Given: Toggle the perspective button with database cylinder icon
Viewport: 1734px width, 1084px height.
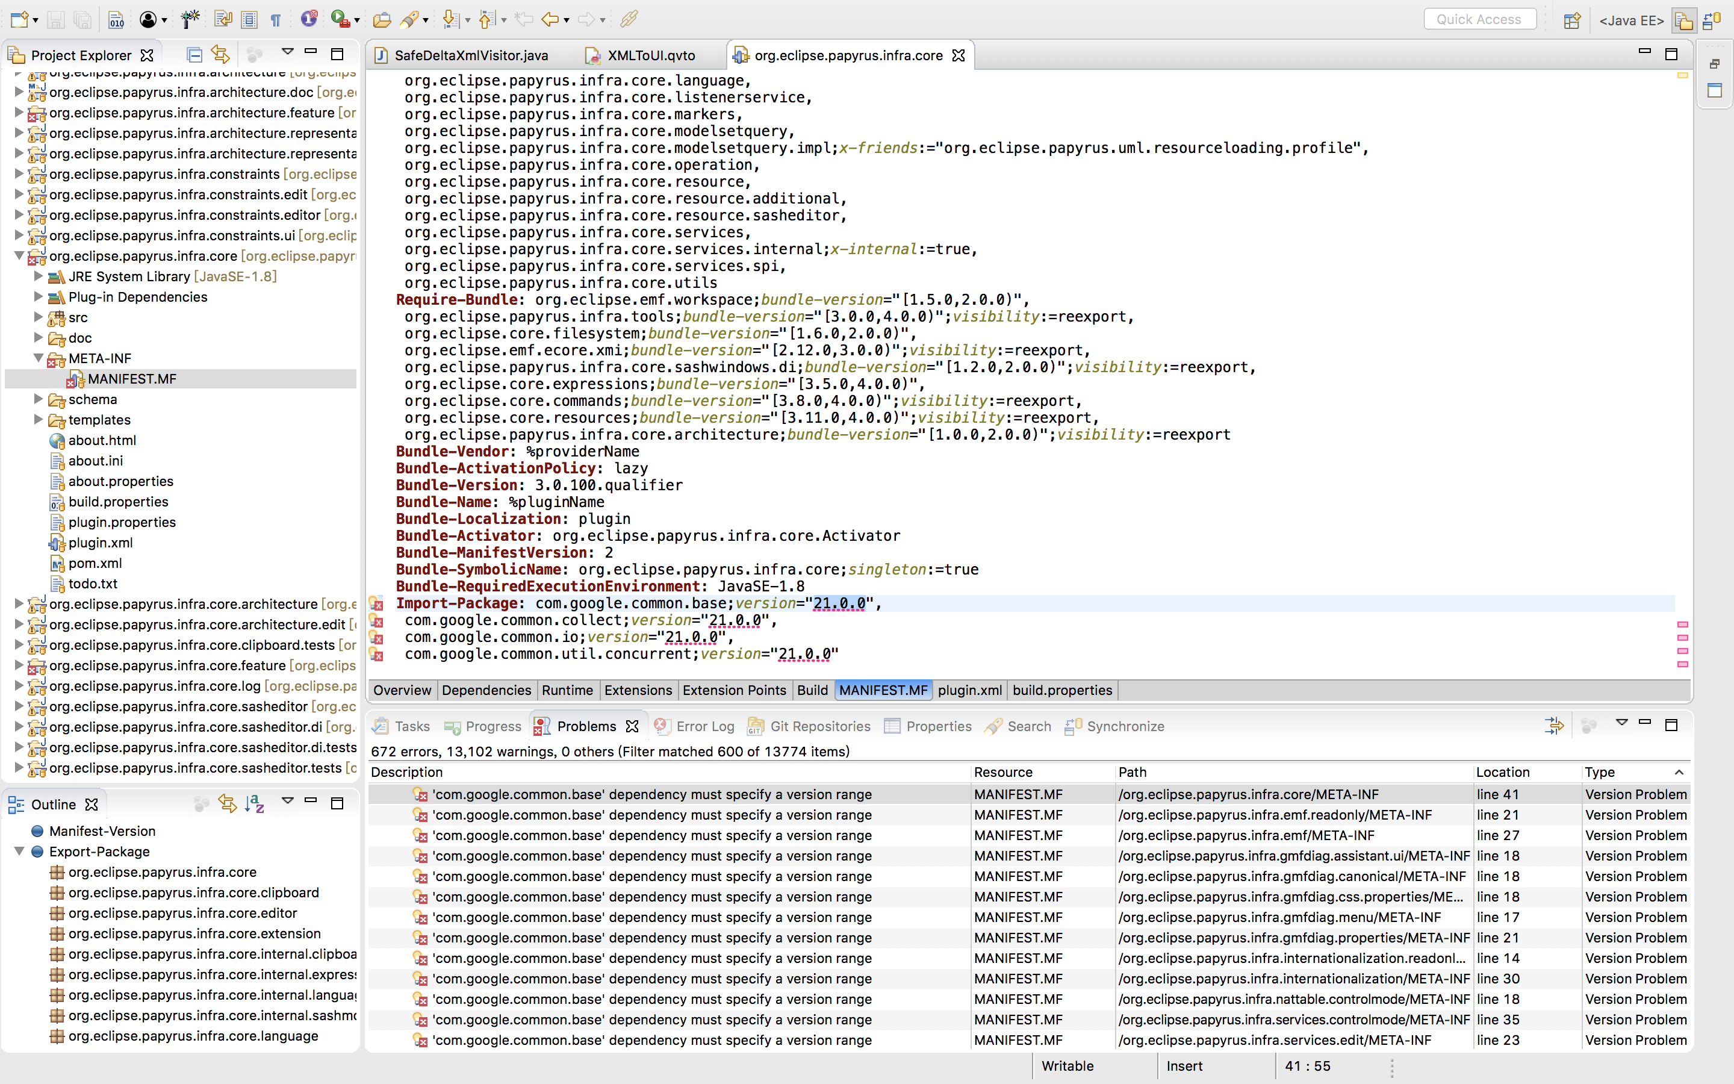Looking at the screenshot, I should [x=1712, y=20].
